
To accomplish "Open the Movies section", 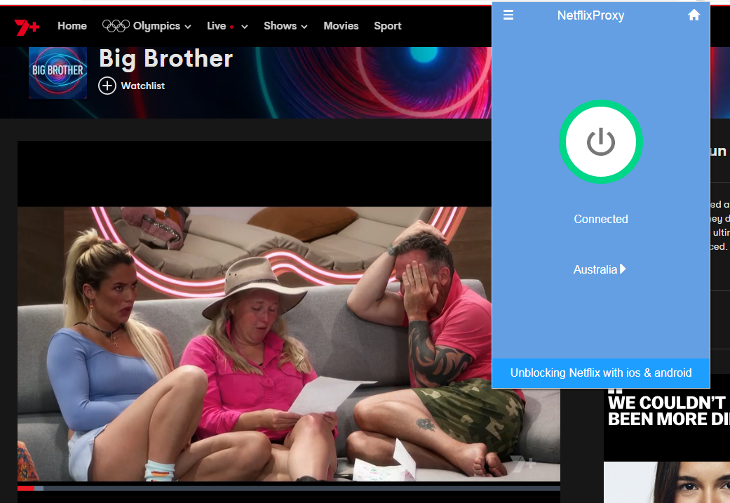I will pos(341,26).
